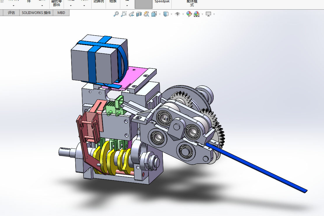Screen dimensions: 324x216
Task: Click the Display Style cube icon
Action: pyautogui.click(x=166, y=14)
